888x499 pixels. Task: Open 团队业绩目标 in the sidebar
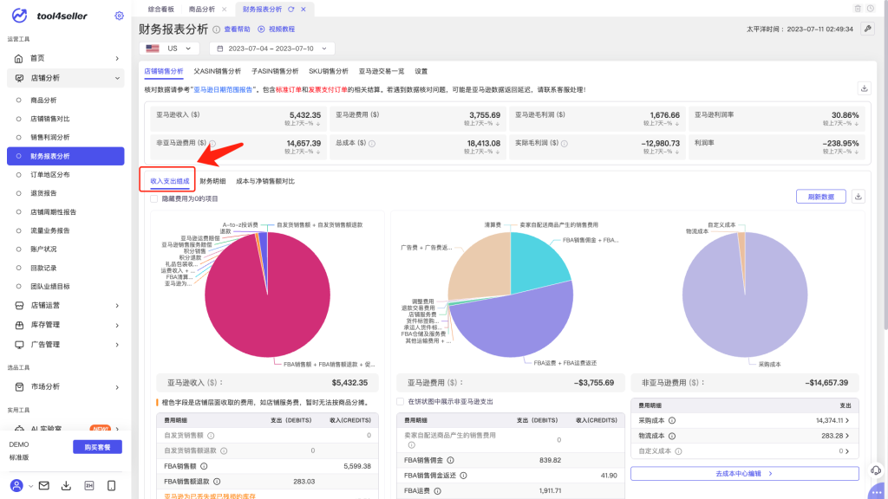click(x=50, y=286)
